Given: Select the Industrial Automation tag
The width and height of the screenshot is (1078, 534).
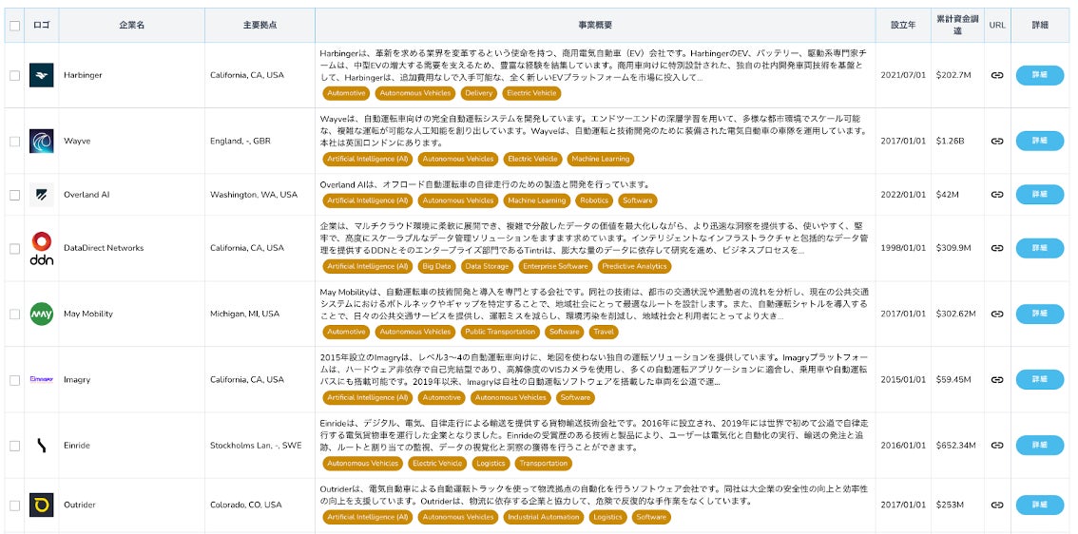Looking at the screenshot, I should click(x=544, y=517).
